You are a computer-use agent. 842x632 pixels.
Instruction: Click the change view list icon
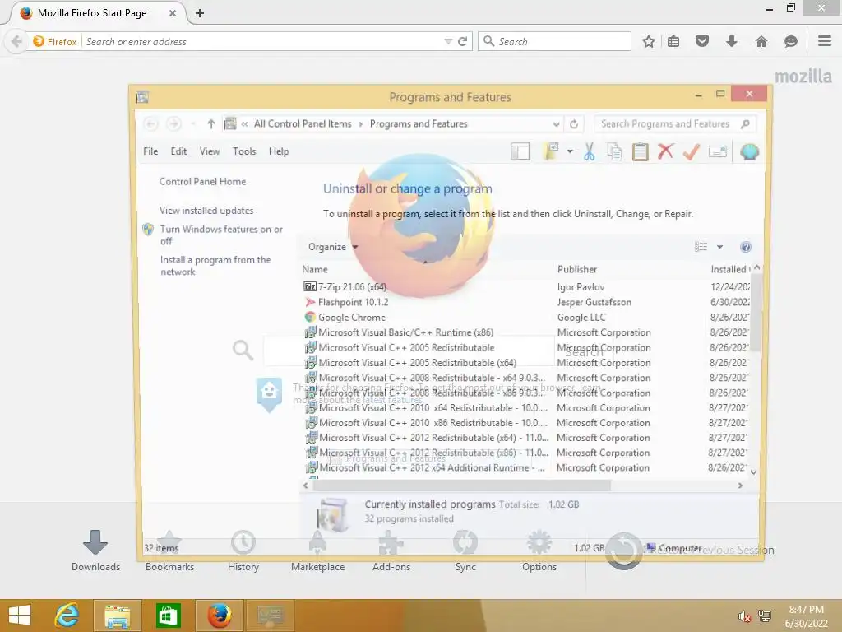click(701, 247)
